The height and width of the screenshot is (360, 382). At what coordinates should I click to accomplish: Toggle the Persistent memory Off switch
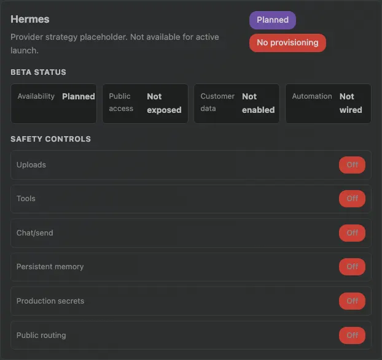point(352,267)
